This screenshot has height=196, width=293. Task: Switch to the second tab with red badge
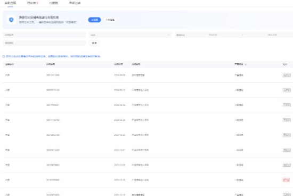[x=32, y=3]
